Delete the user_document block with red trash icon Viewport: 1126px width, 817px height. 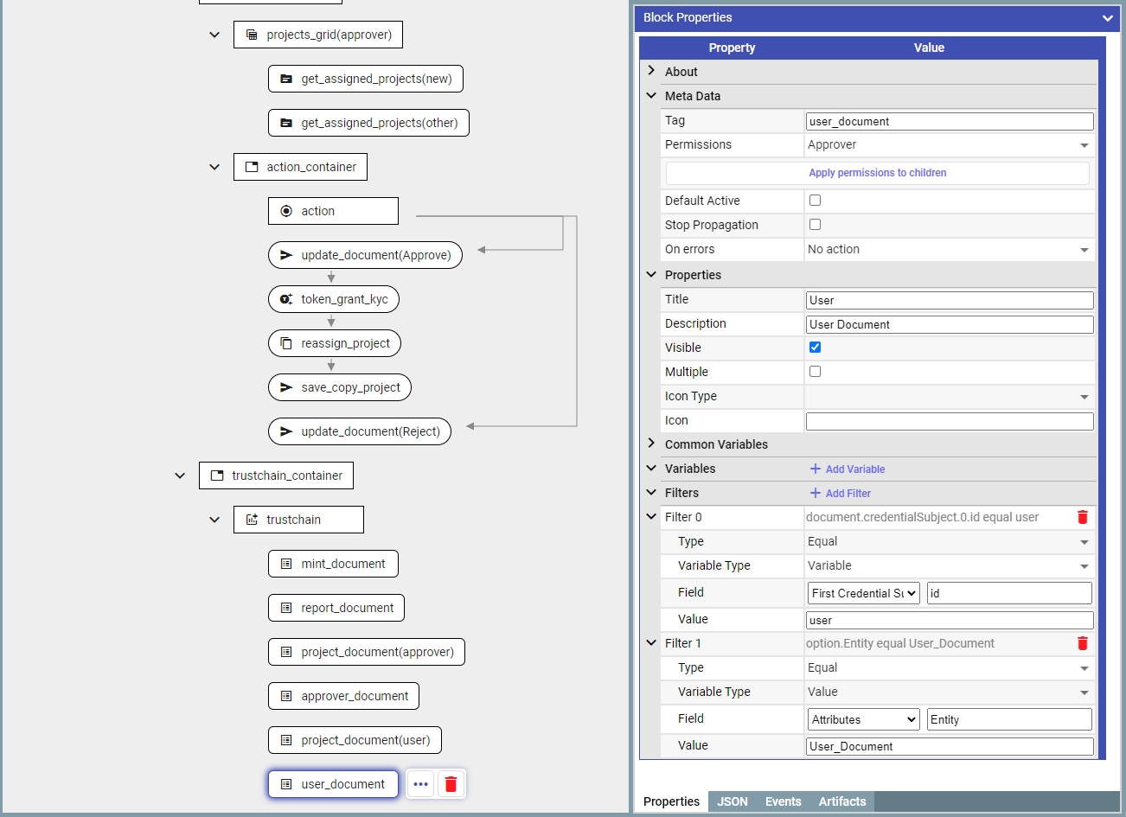[x=451, y=784]
